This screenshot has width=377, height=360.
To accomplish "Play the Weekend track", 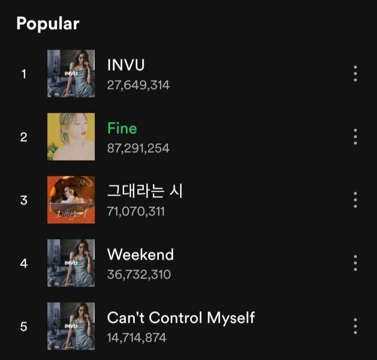I will click(x=141, y=255).
